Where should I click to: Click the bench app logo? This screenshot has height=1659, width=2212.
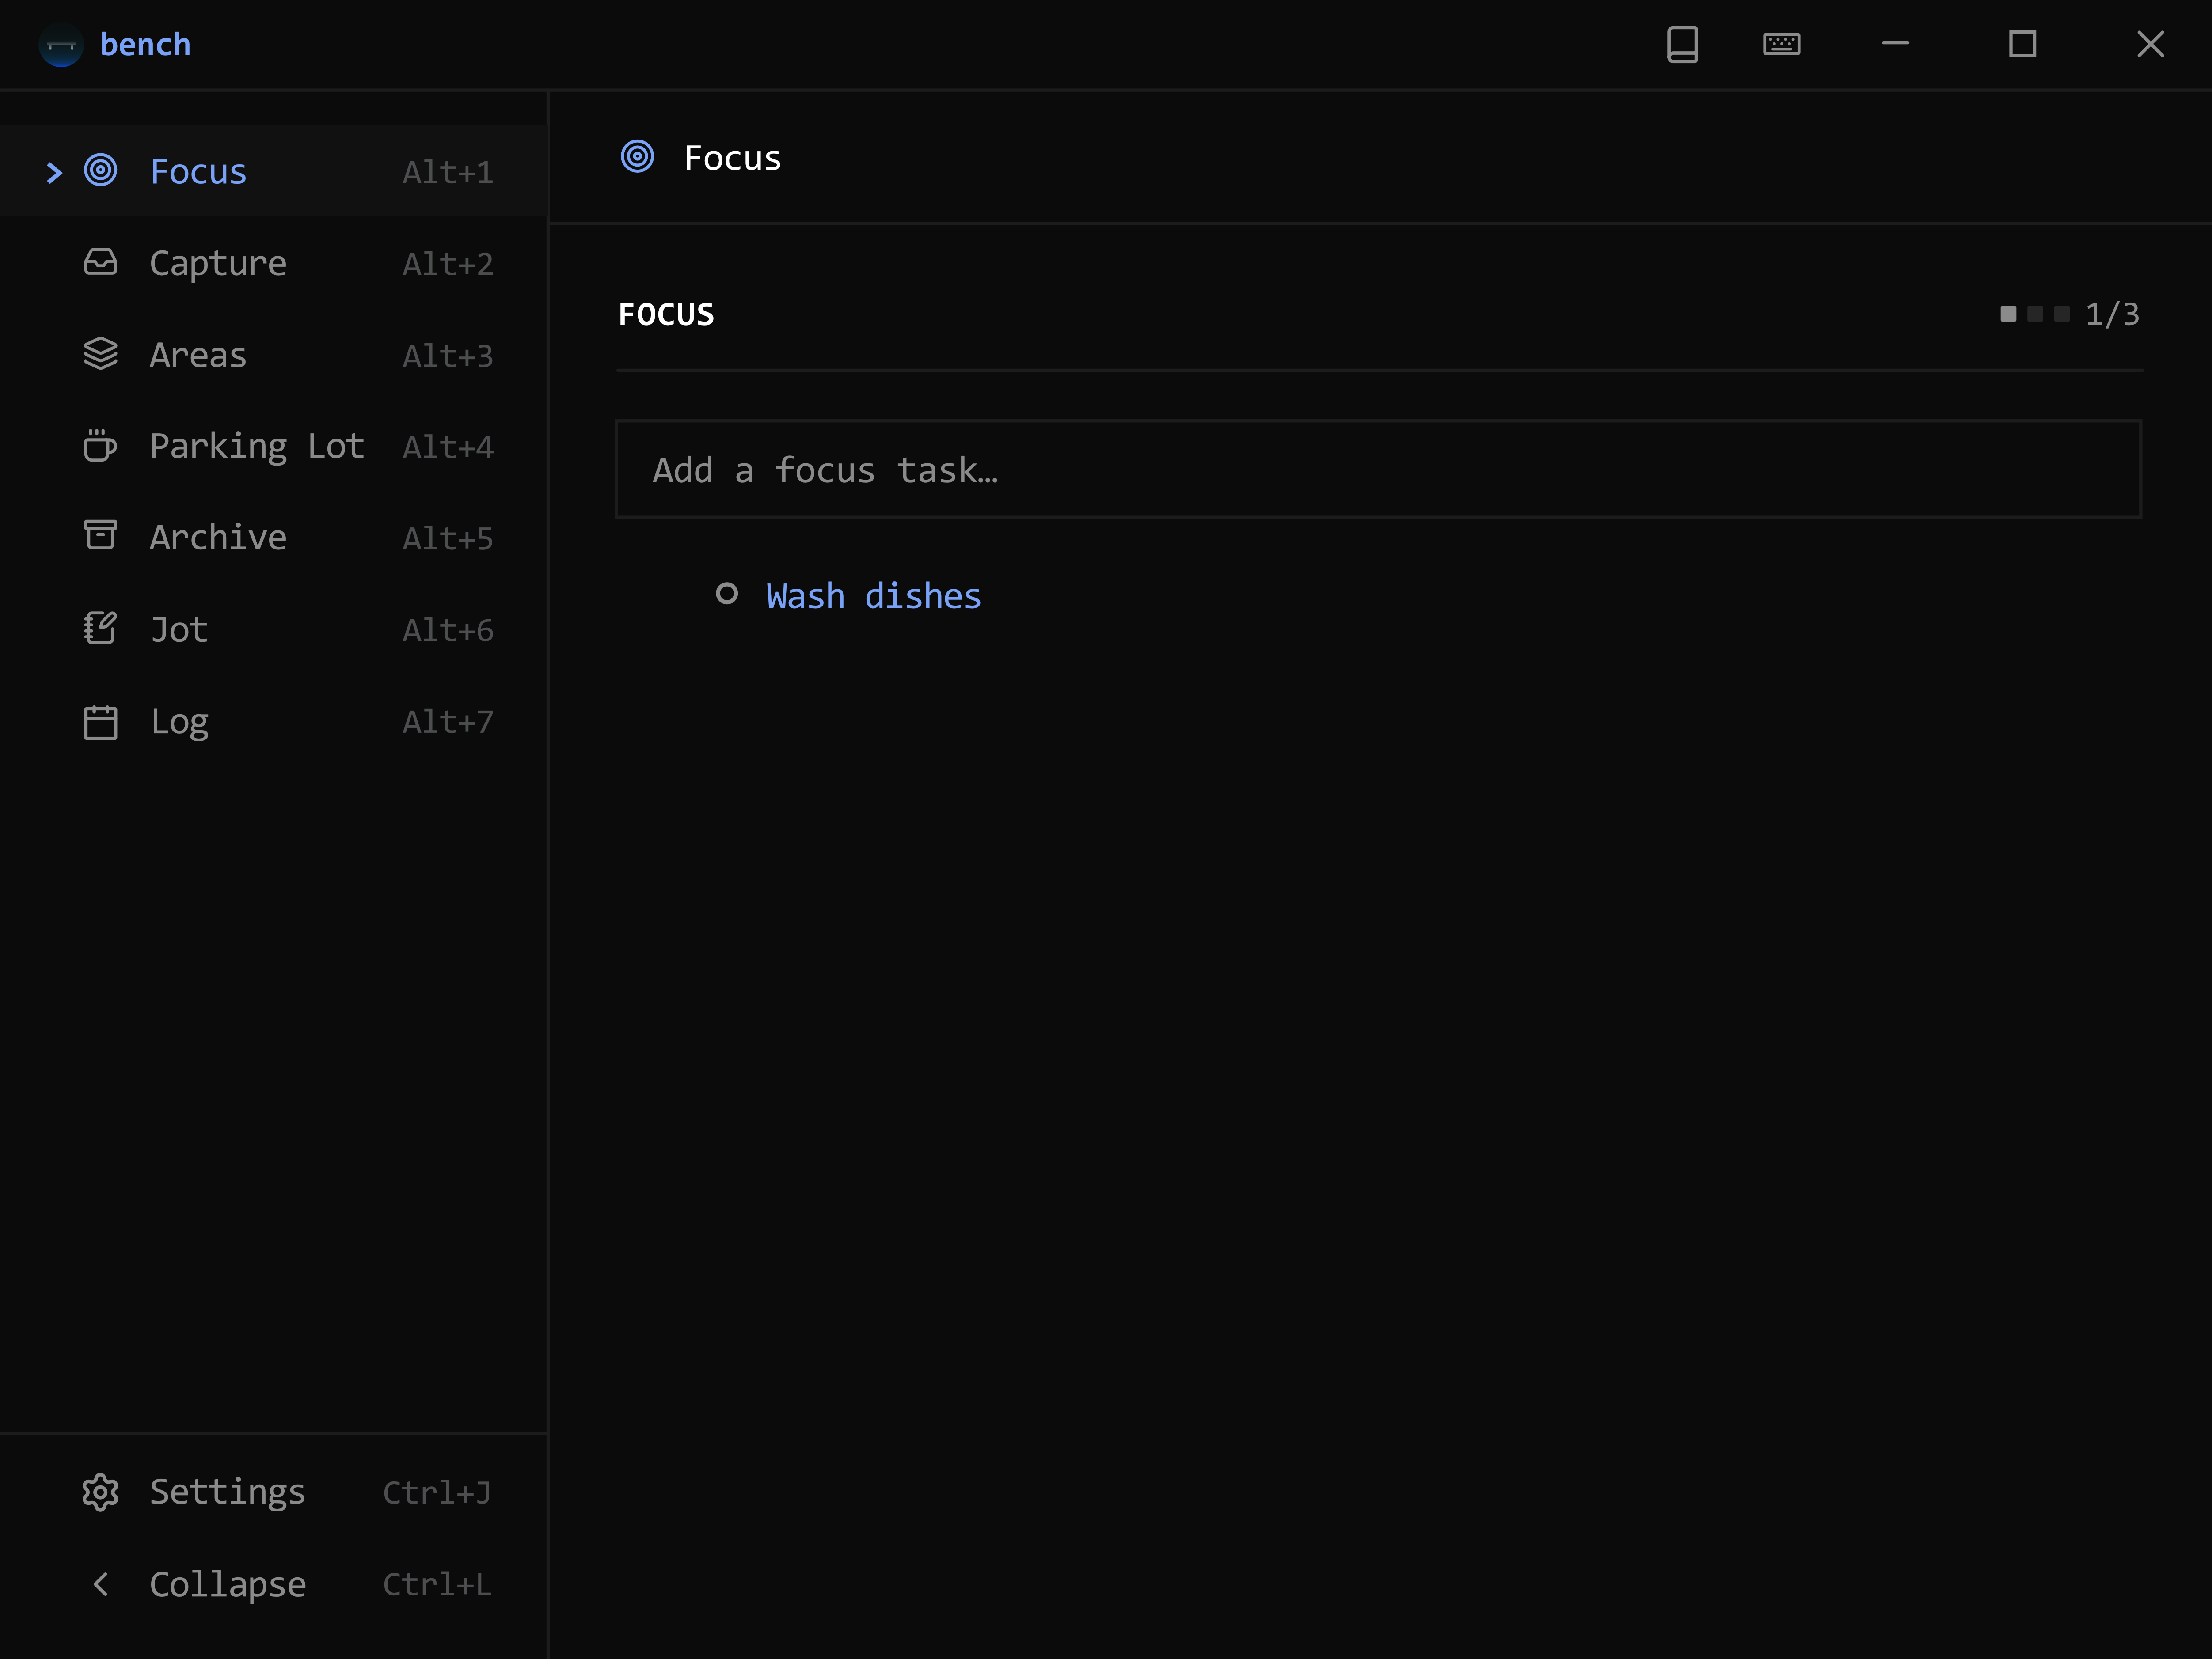click(x=60, y=45)
